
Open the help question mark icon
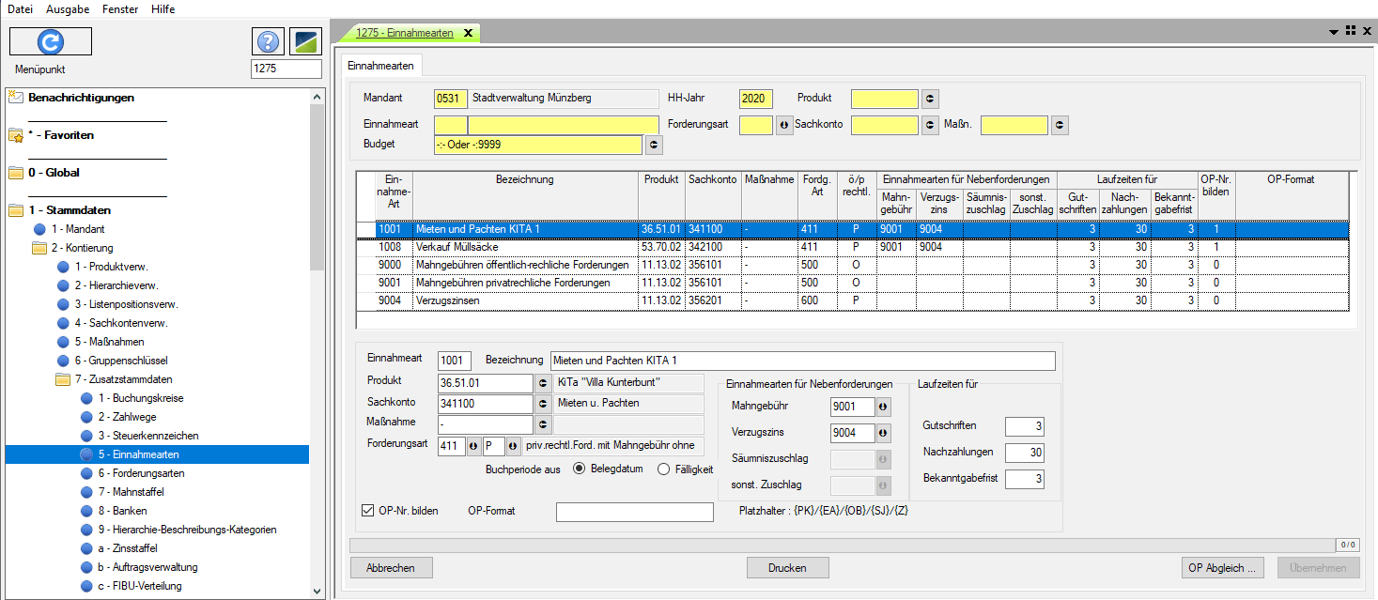click(x=268, y=41)
